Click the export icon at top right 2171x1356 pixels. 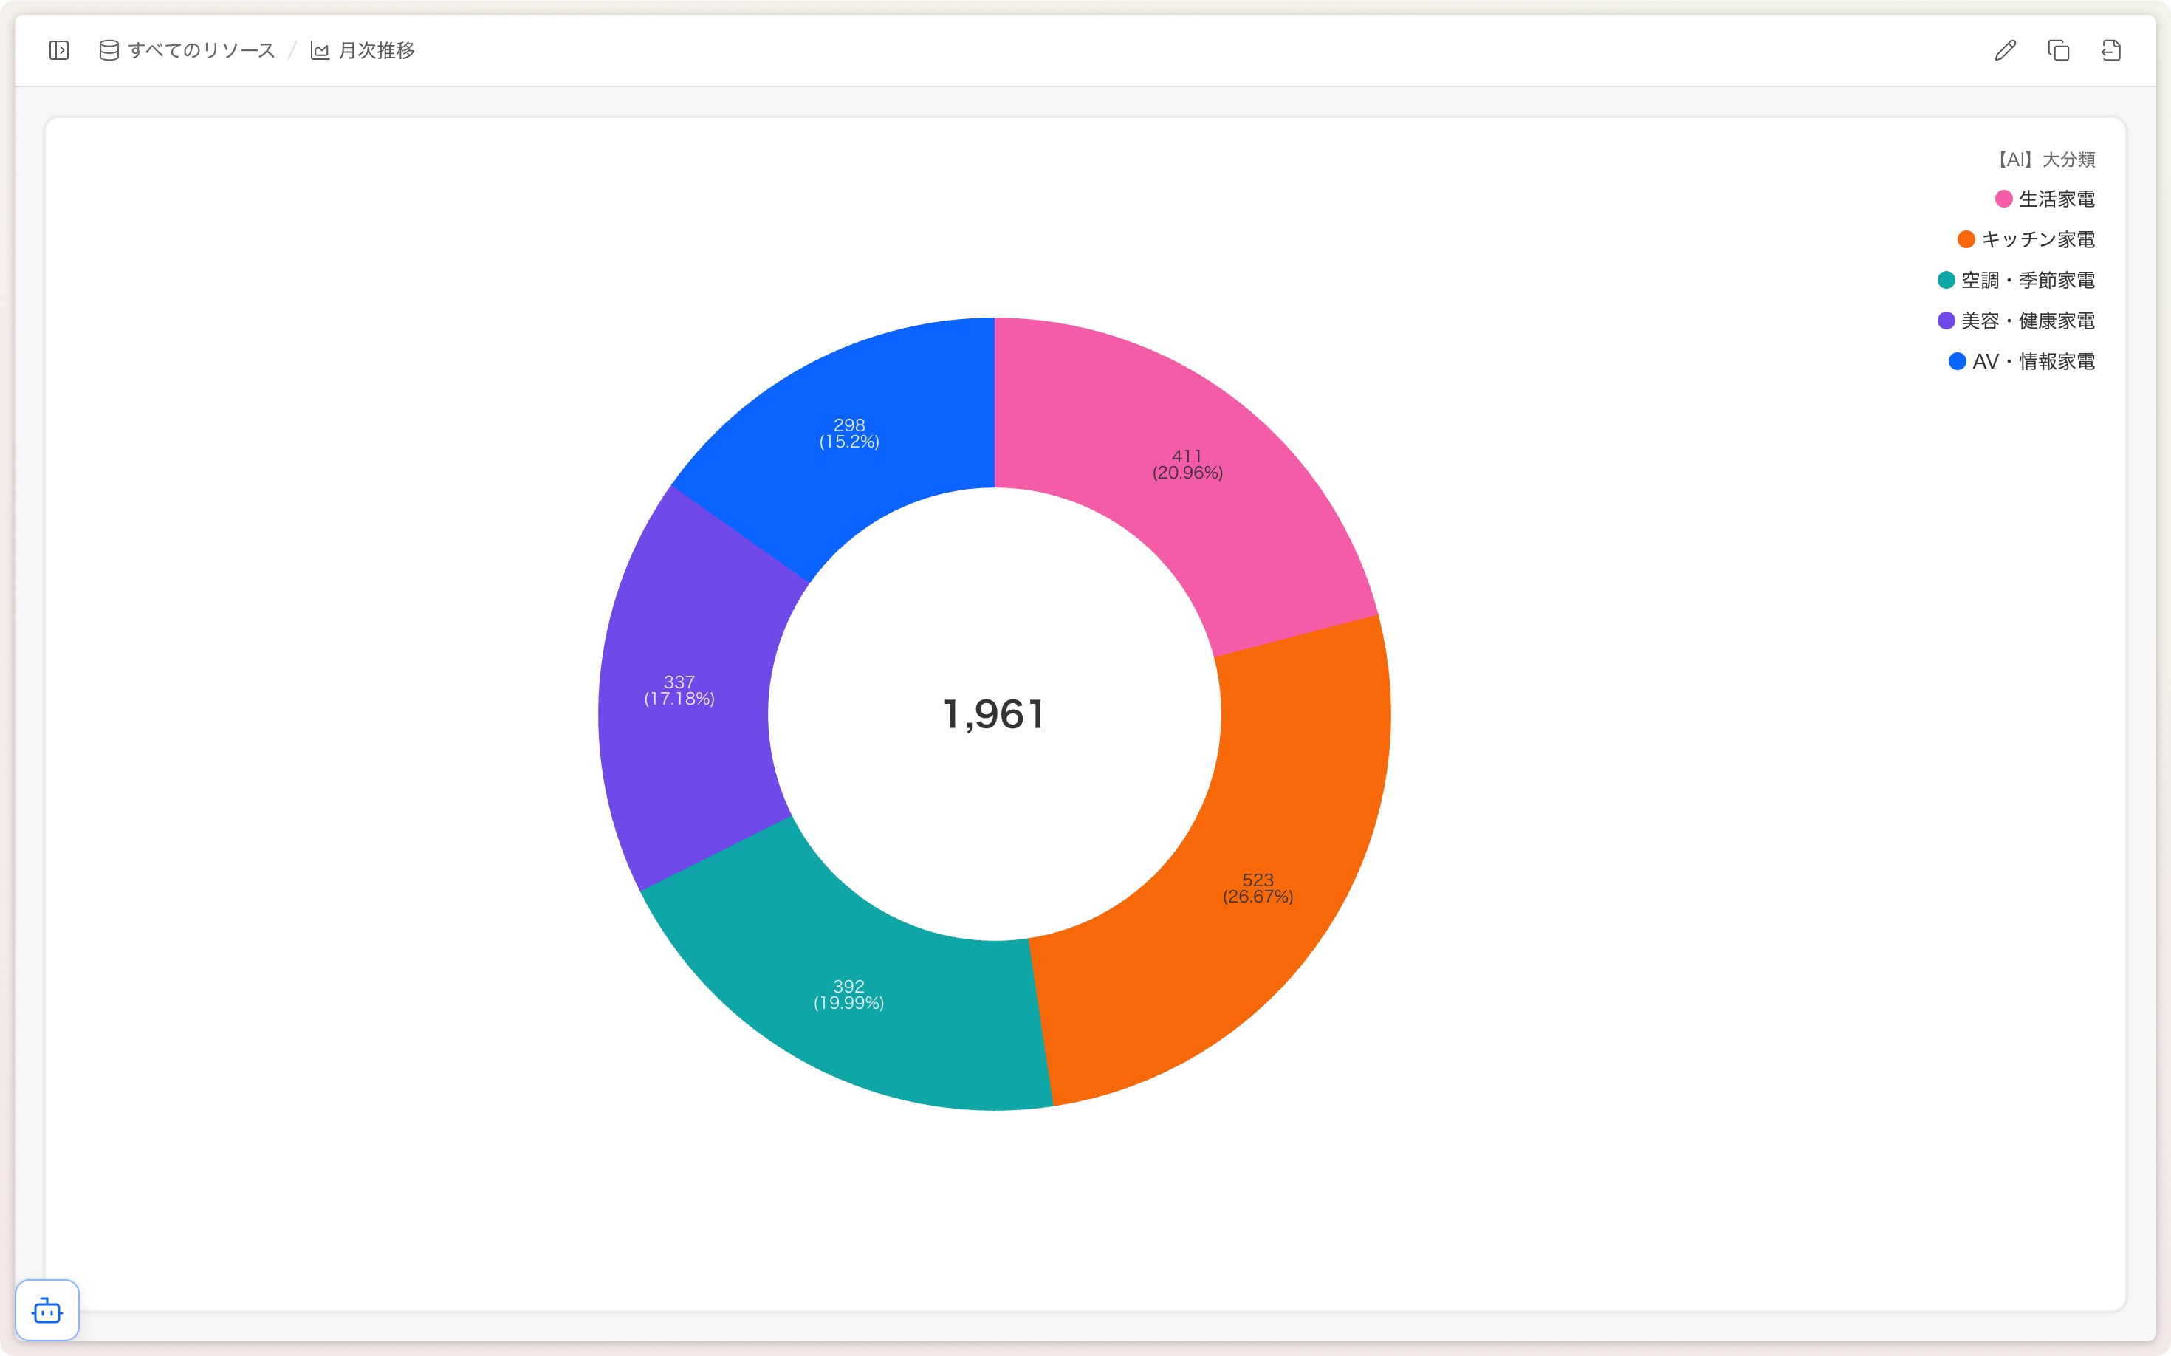point(2111,50)
